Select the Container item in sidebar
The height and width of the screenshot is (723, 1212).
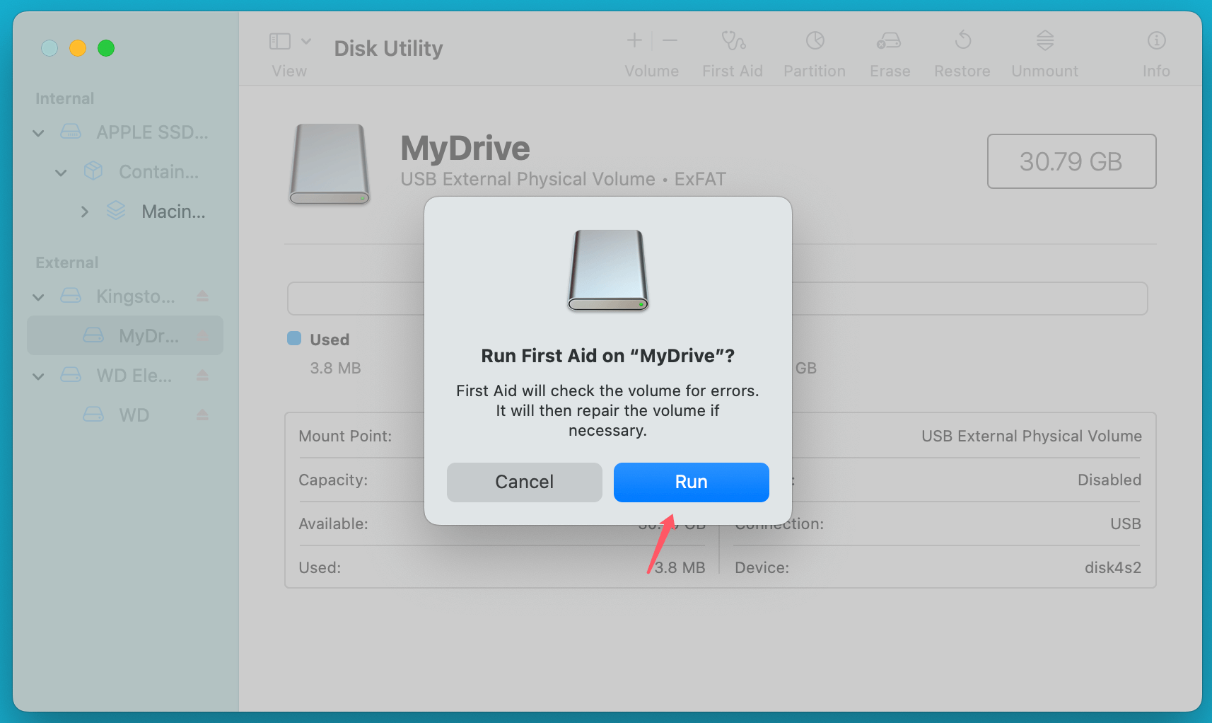point(158,172)
